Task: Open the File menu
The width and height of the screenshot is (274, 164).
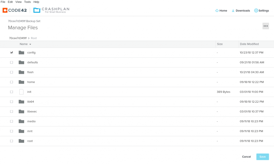Action: 3,2
